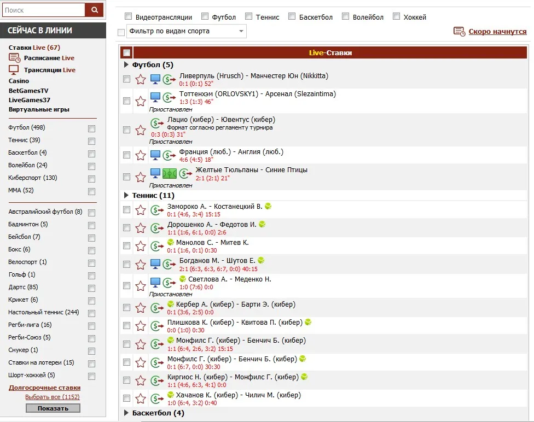Click bet icon for Хачанов - Чилич
This screenshot has height=422, width=534.
[x=157, y=398]
